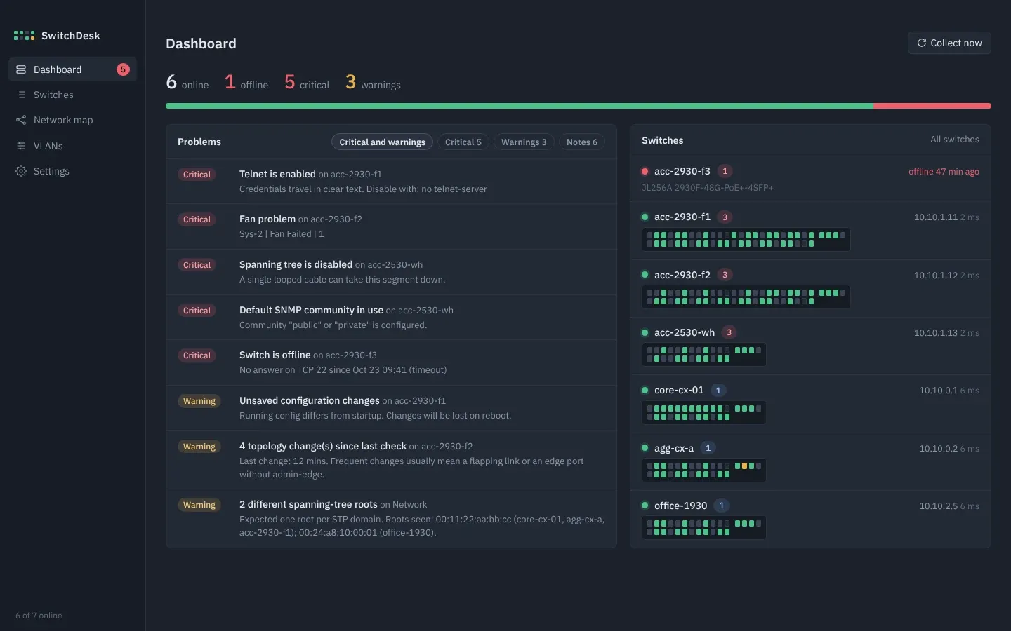Click the count badge beside acc-2930-f3
This screenshot has width=1011, height=631.
coord(725,171)
